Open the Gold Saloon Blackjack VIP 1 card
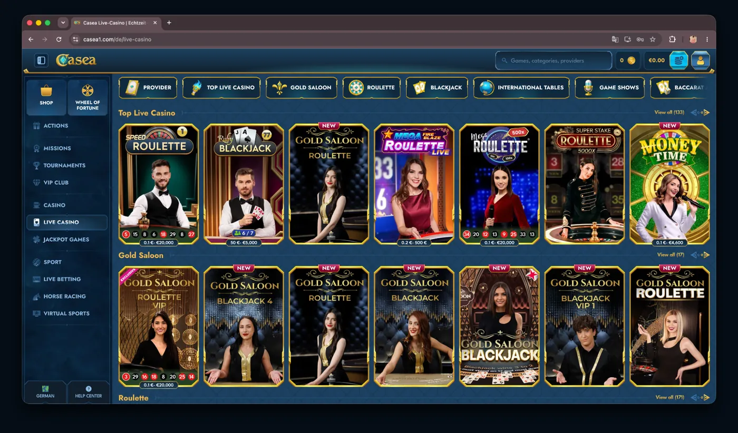The width and height of the screenshot is (738, 433). pos(585,327)
